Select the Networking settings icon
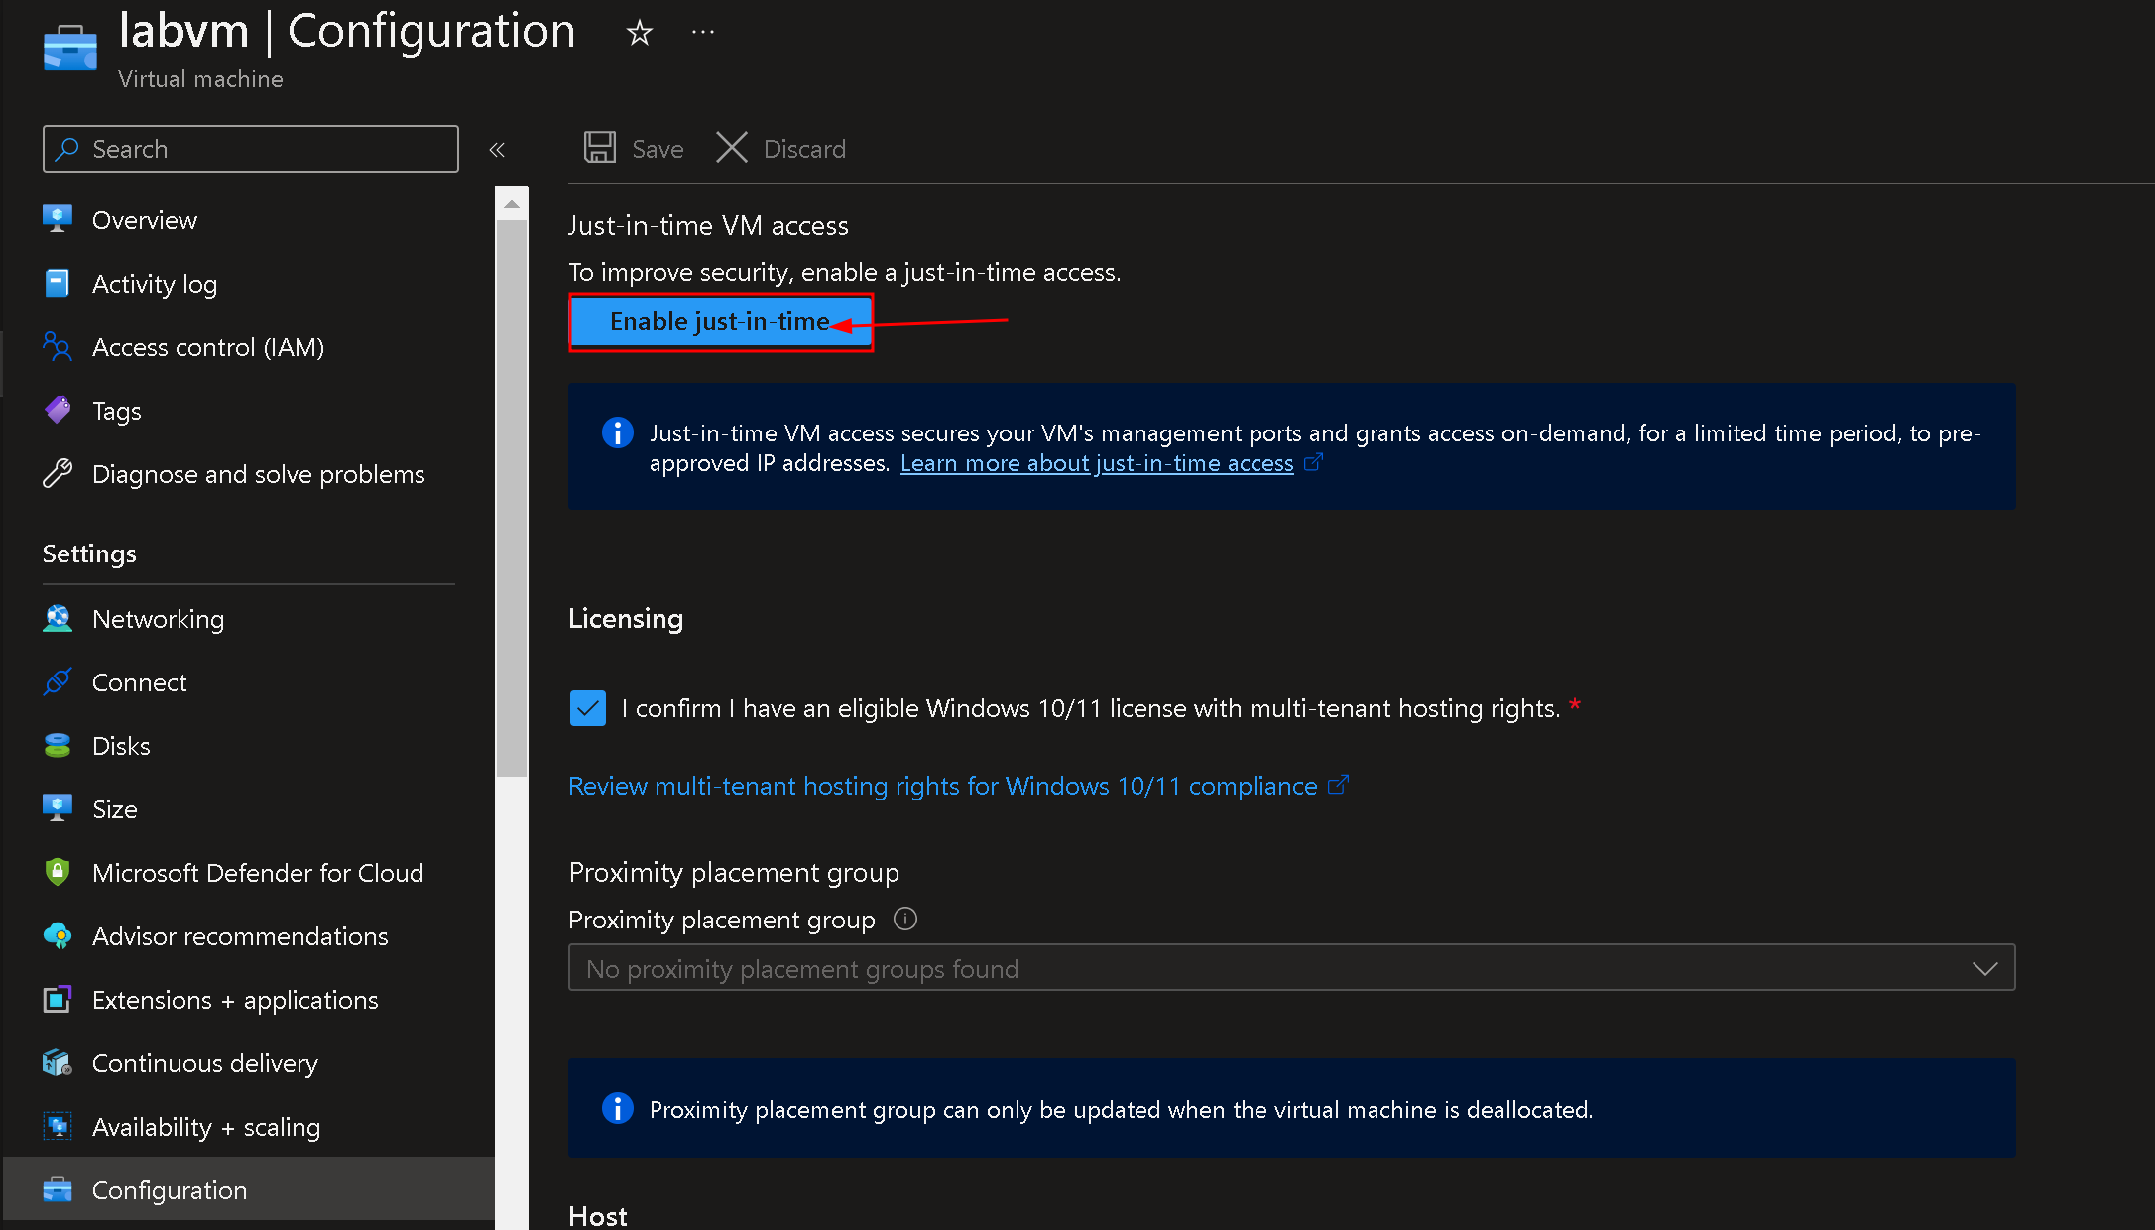The image size is (2155, 1230). 58,619
